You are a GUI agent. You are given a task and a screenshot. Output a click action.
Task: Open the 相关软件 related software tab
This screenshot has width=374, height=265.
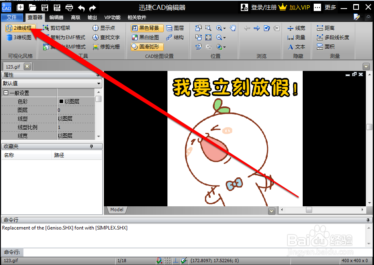[x=136, y=18]
